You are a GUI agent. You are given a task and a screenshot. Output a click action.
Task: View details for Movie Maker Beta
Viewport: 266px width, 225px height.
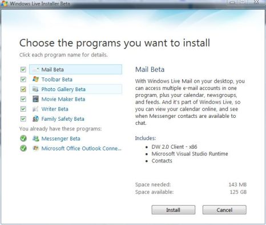(x=63, y=99)
